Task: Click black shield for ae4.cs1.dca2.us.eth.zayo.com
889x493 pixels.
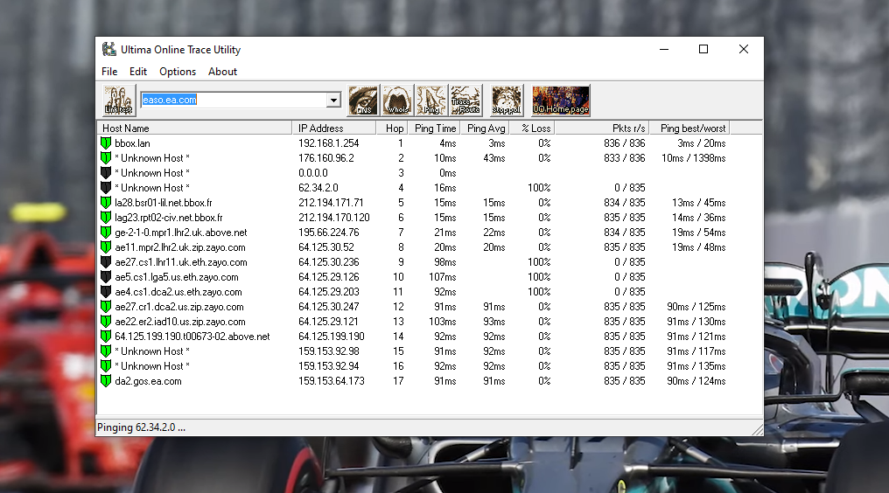Action: click(x=106, y=291)
